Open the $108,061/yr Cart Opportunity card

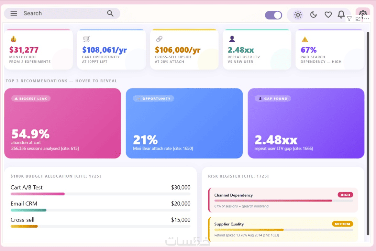pyautogui.click(x=111, y=49)
